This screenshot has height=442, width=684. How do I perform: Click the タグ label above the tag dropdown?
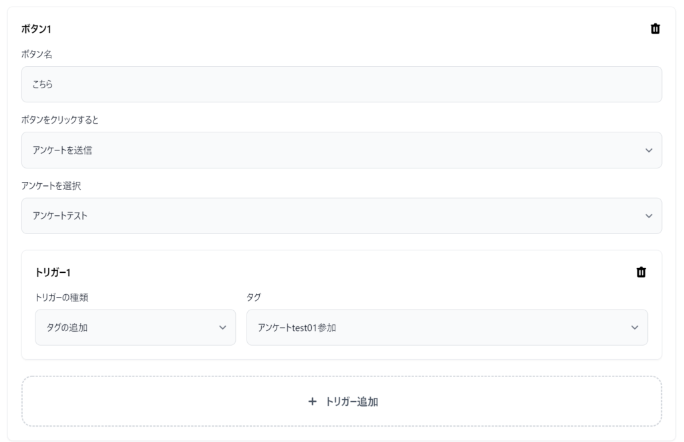[x=253, y=298]
